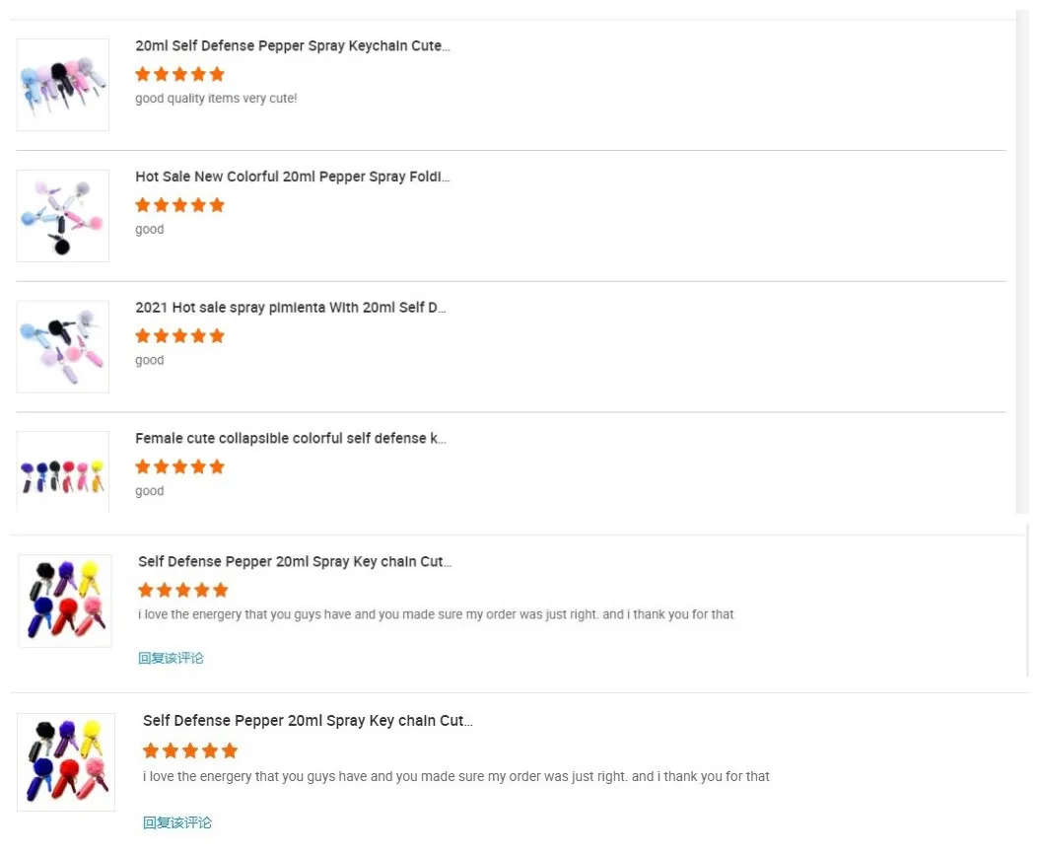
Task: Click star rating under "Hot Sale New Colorful"
Action: pyautogui.click(x=179, y=205)
